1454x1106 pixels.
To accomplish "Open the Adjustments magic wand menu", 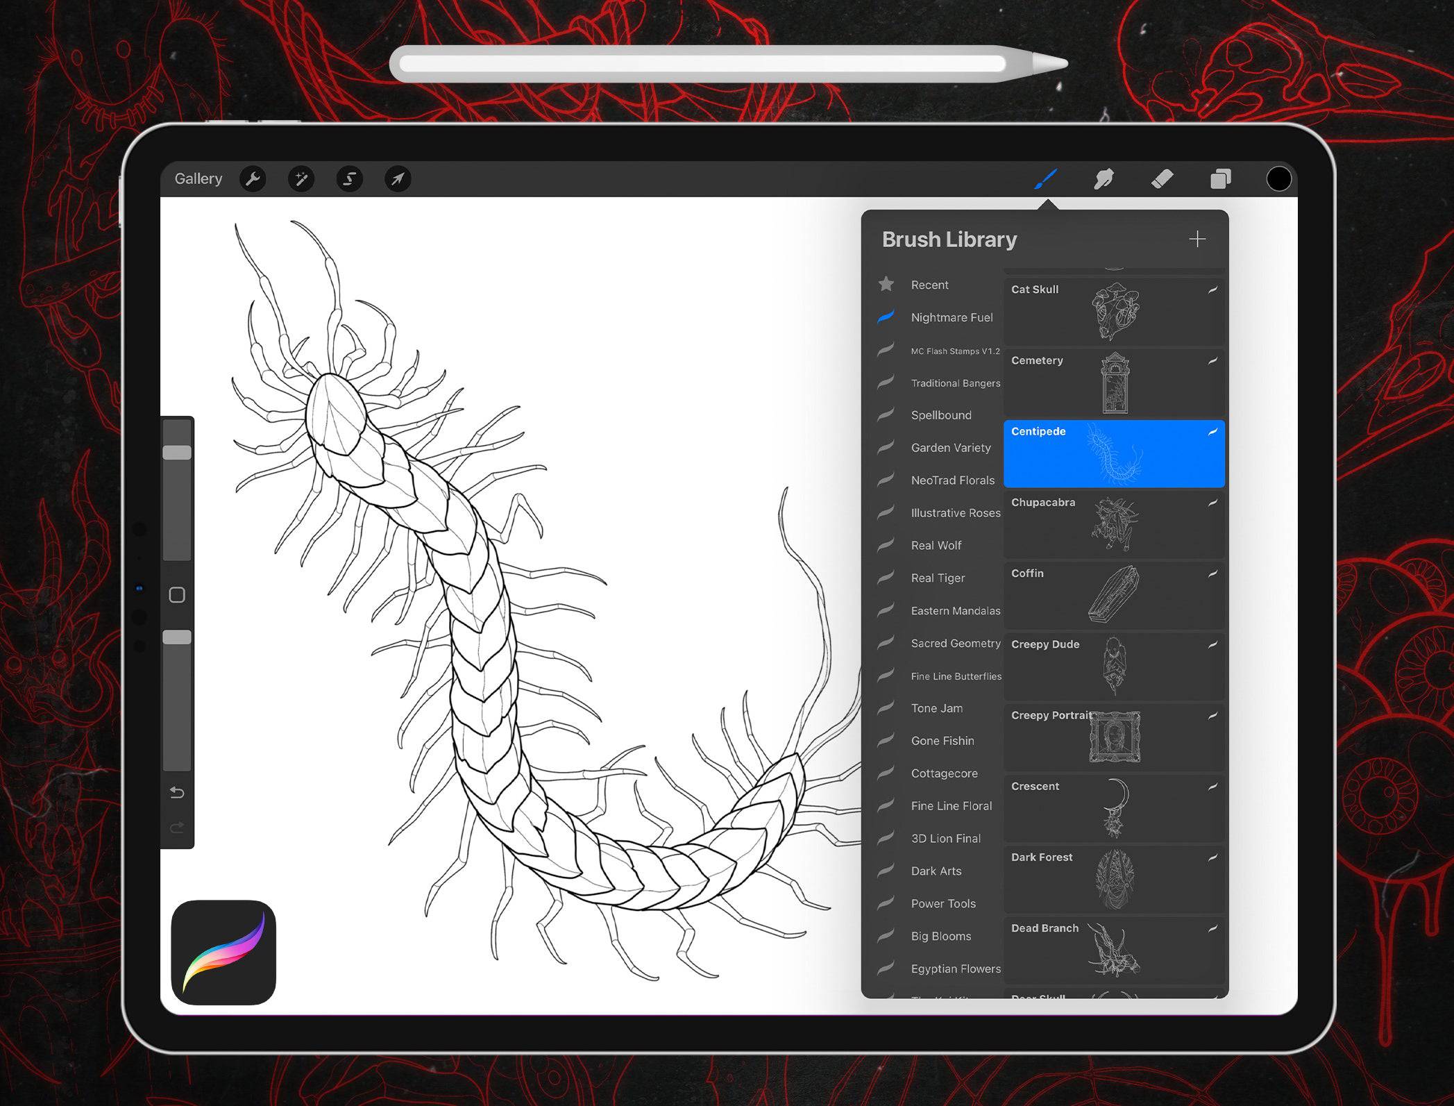I will [301, 179].
